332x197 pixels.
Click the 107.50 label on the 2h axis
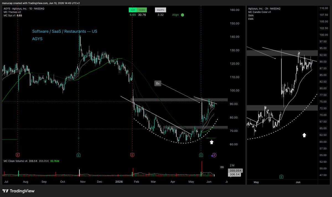point(323,15)
